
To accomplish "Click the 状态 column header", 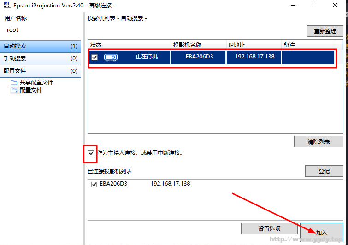I will (130, 45).
